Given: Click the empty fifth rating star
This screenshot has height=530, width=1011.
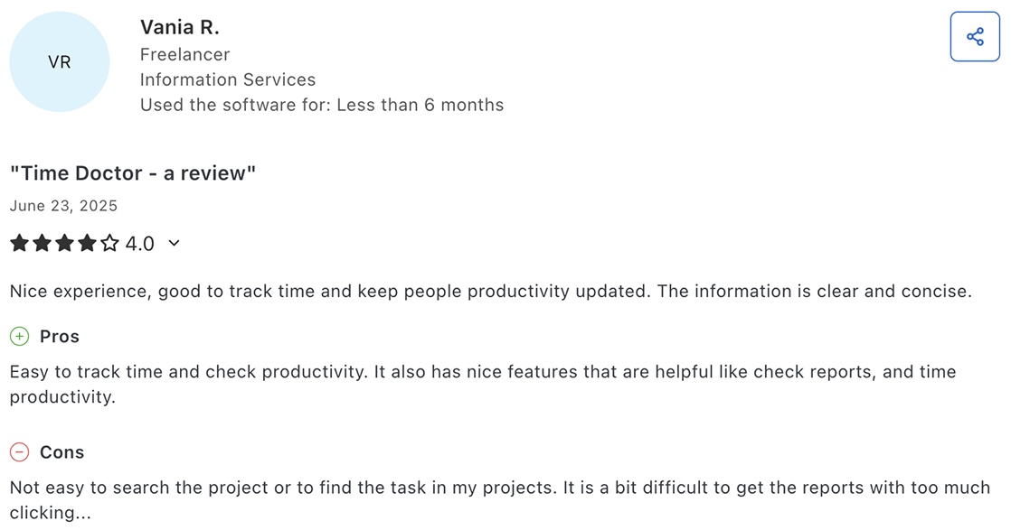Looking at the screenshot, I should (x=109, y=243).
